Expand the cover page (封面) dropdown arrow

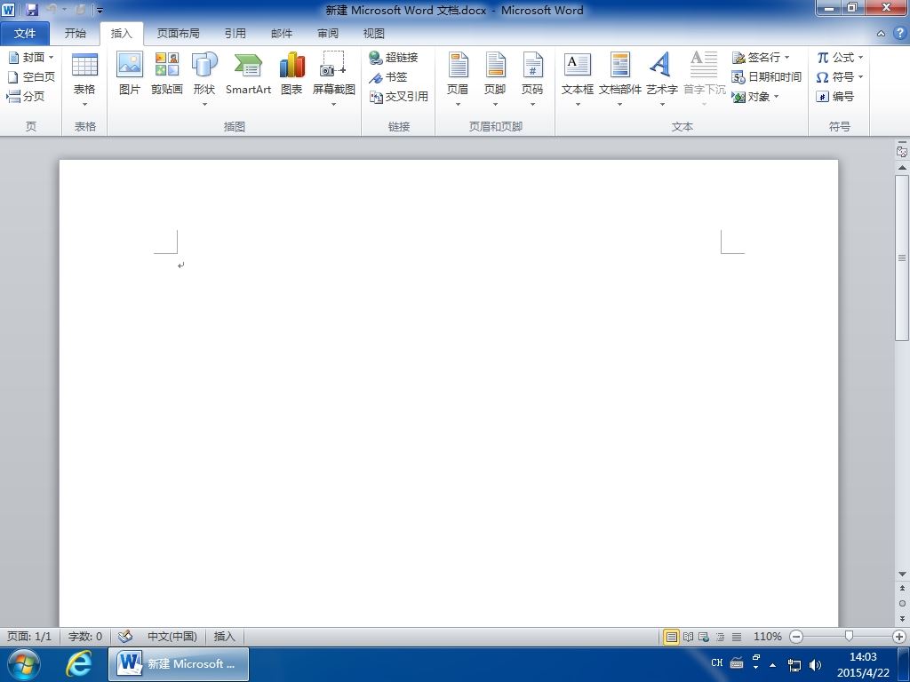[x=51, y=58]
